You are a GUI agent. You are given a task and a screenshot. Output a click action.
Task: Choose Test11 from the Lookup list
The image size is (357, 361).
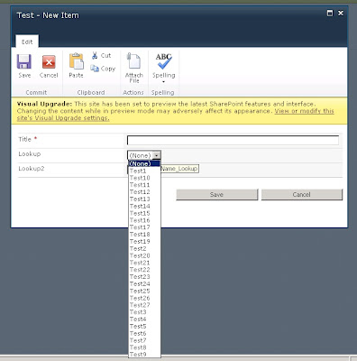click(144, 185)
